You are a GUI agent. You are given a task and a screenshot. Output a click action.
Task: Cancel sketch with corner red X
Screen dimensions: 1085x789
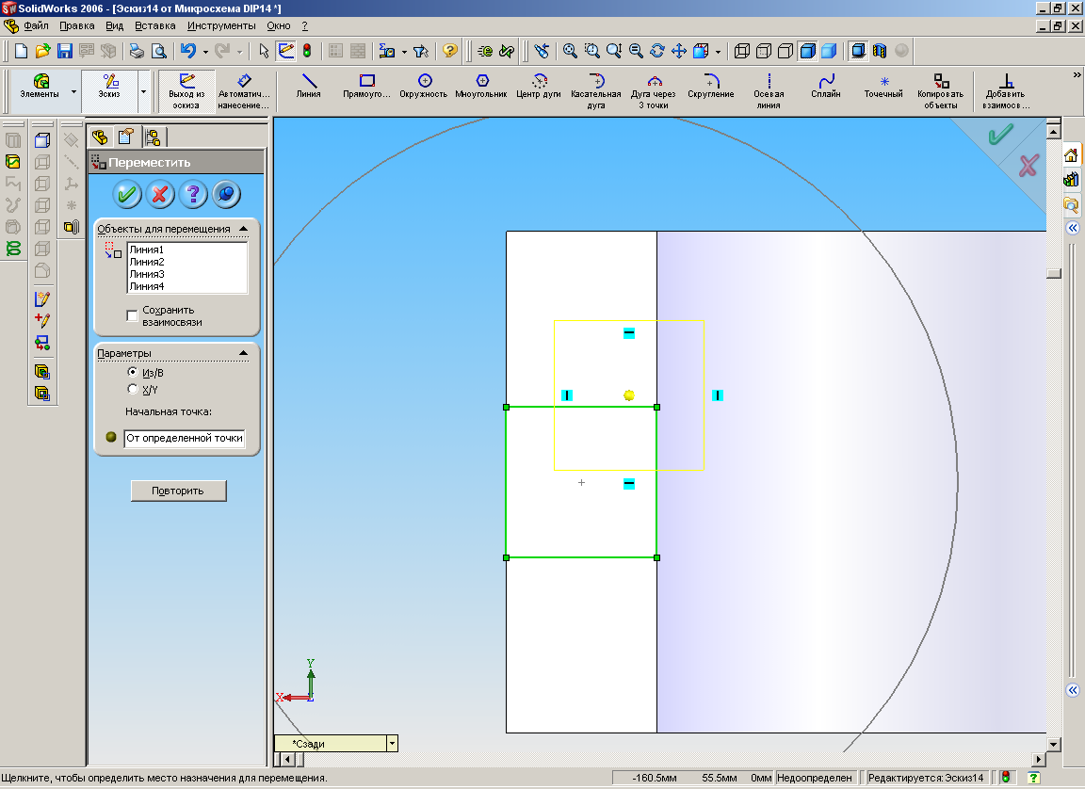coord(1028,166)
